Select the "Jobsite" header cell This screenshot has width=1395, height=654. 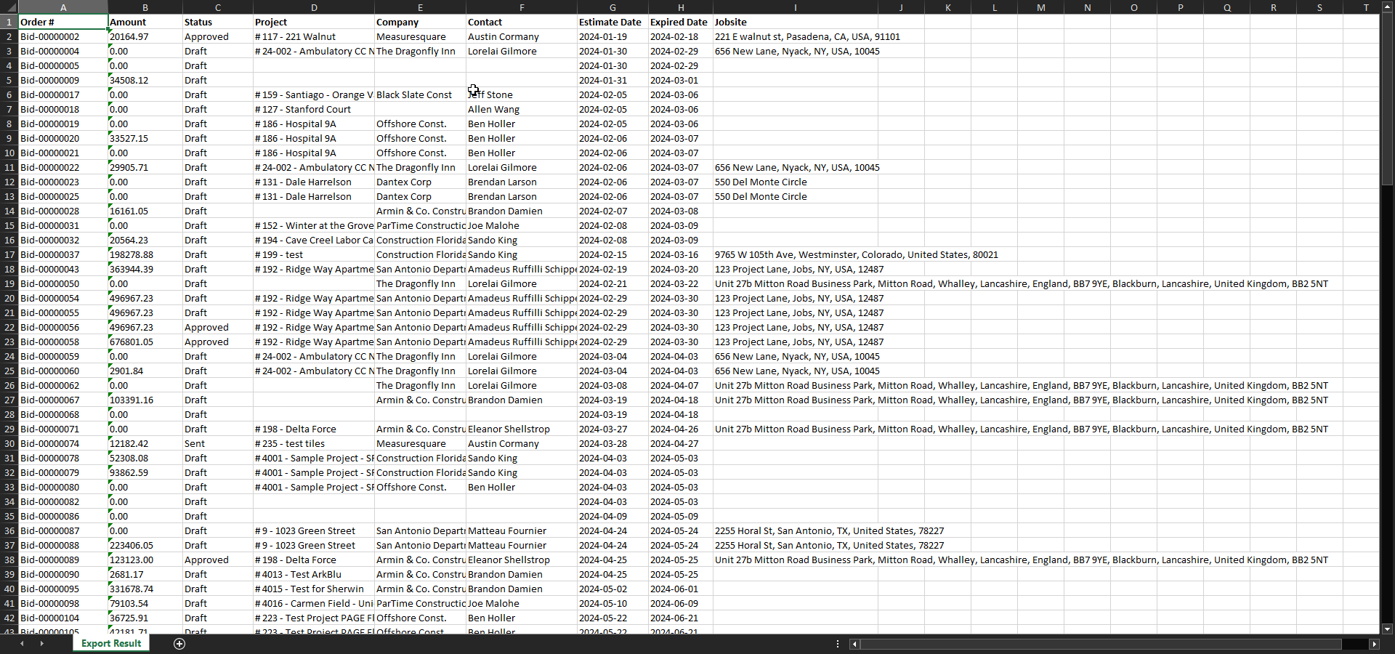click(x=795, y=22)
